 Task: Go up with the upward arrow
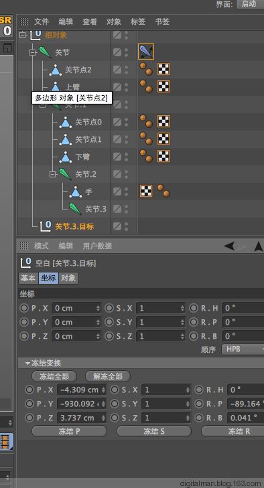(x=259, y=246)
